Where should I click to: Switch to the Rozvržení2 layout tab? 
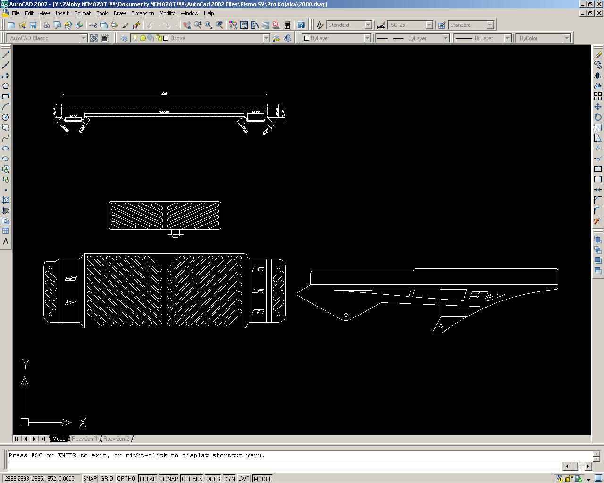tap(117, 439)
